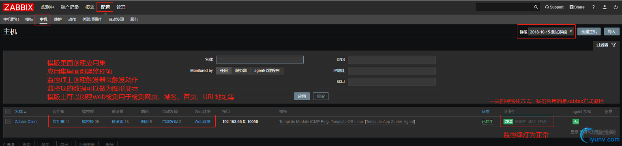This screenshot has width=622, height=146.
Task: Switch to the 维护 submenu tab
Action: coord(58,19)
